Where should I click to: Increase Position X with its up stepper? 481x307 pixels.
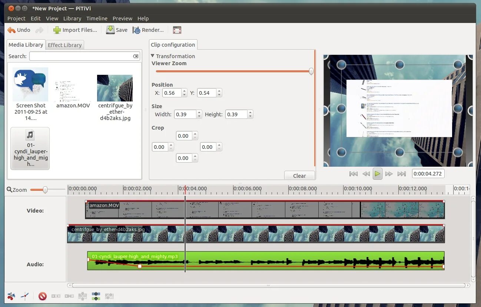tap(183, 91)
